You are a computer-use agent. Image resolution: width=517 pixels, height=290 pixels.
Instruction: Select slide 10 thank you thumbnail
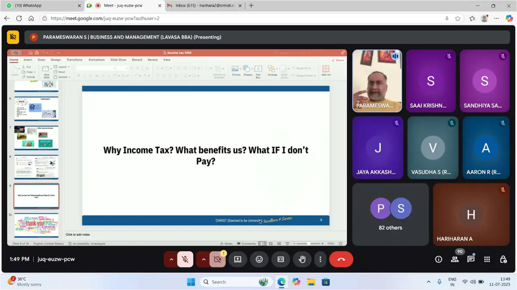[36, 225]
